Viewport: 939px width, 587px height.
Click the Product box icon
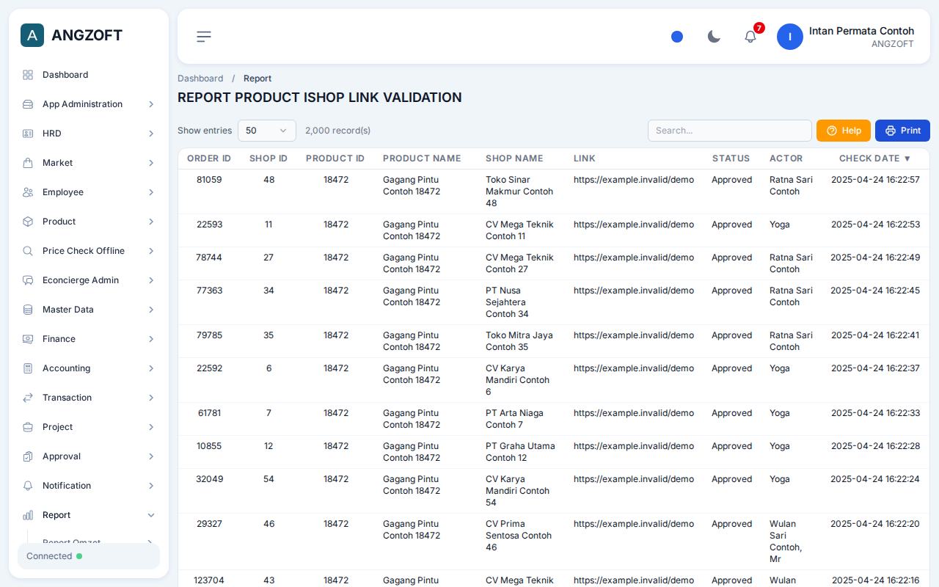pyautogui.click(x=28, y=222)
